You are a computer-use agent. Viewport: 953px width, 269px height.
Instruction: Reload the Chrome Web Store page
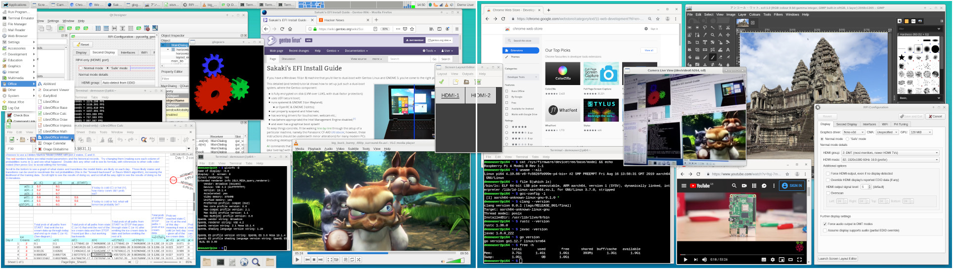503,19
